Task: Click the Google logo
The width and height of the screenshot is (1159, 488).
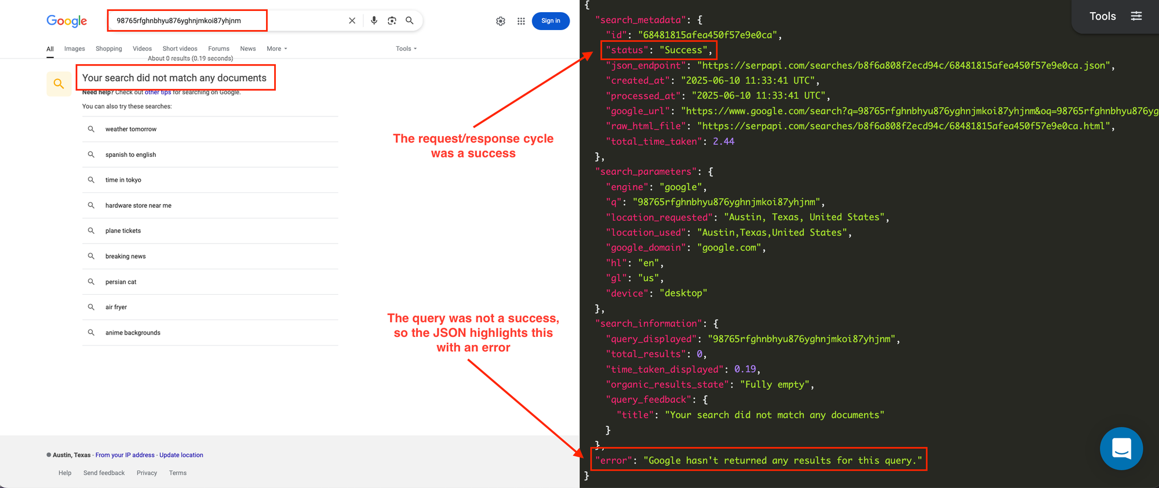Action: [x=67, y=21]
